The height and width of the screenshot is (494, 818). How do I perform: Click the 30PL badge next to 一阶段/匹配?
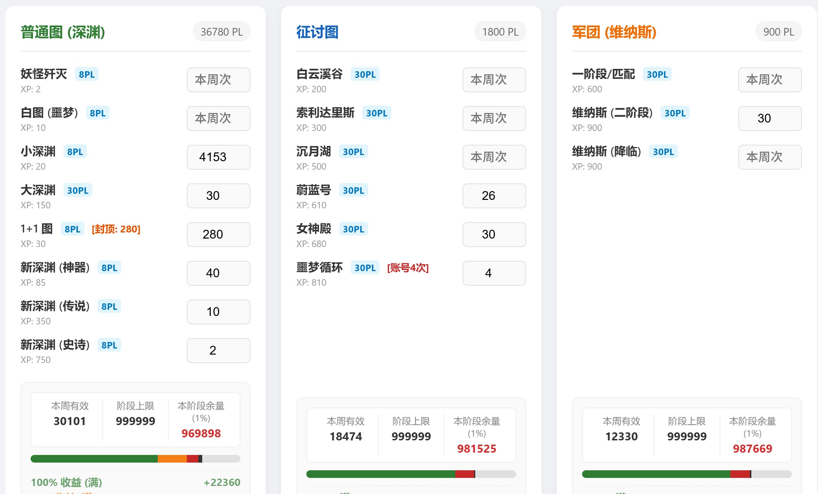[x=658, y=74]
